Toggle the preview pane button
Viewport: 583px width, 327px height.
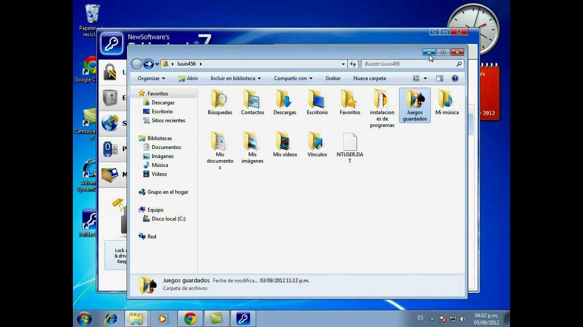440,79
